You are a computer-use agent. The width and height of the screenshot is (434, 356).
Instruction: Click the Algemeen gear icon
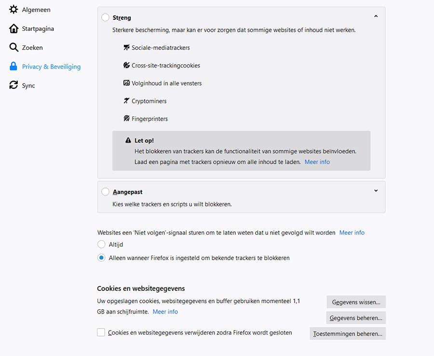[14, 10]
